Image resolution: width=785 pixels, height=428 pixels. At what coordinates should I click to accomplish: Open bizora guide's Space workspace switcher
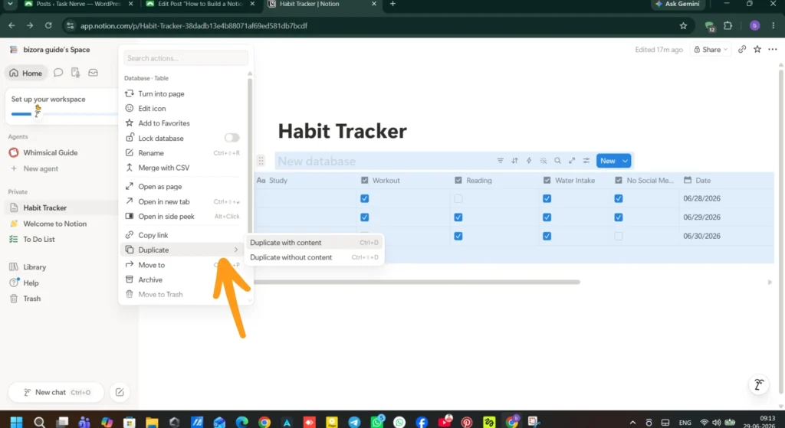tap(50, 50)
